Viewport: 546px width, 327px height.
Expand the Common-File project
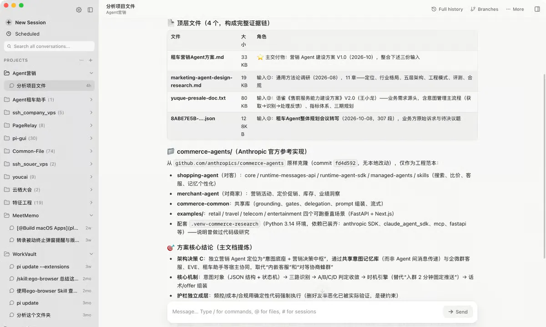[x=91, y=151]
